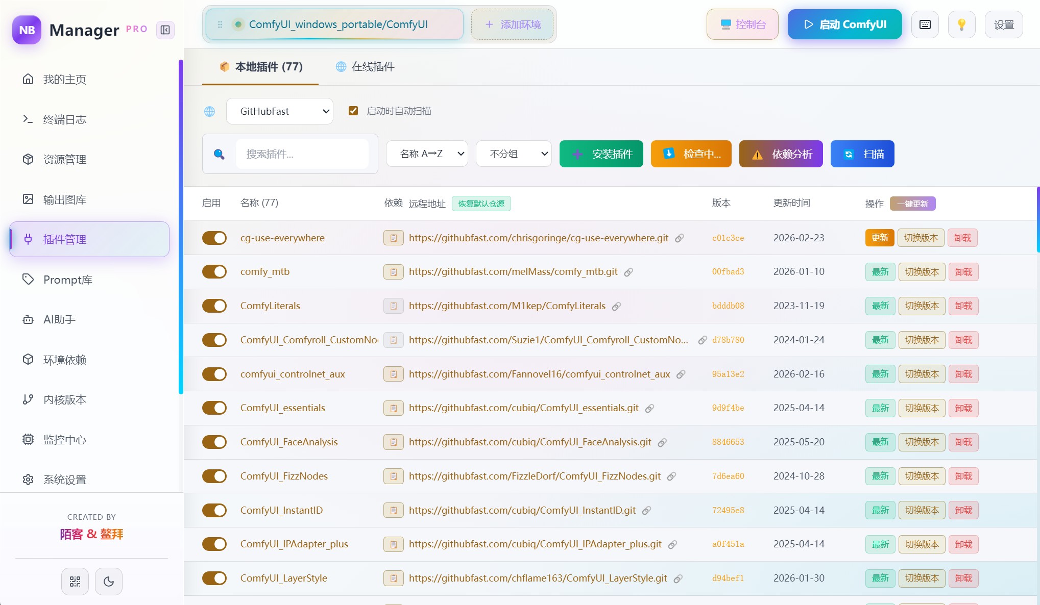Disable the cg-use-everywhere plugin toggle

[214, 238]
